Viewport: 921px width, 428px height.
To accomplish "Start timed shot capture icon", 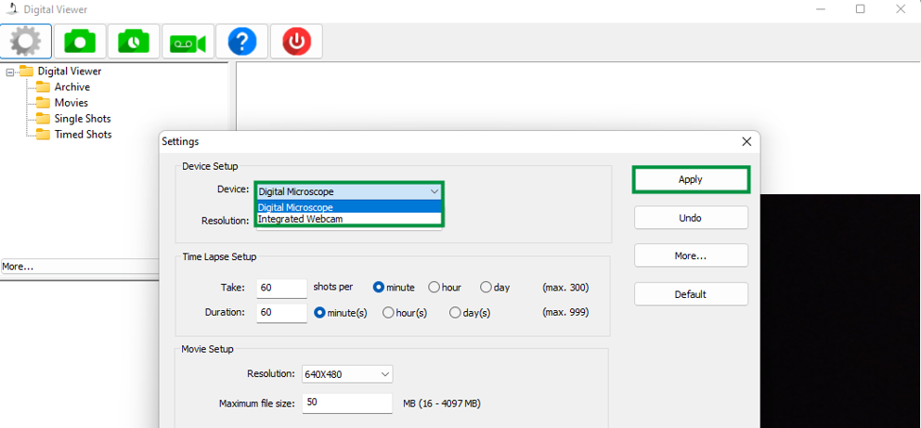I will coord(134,42).
